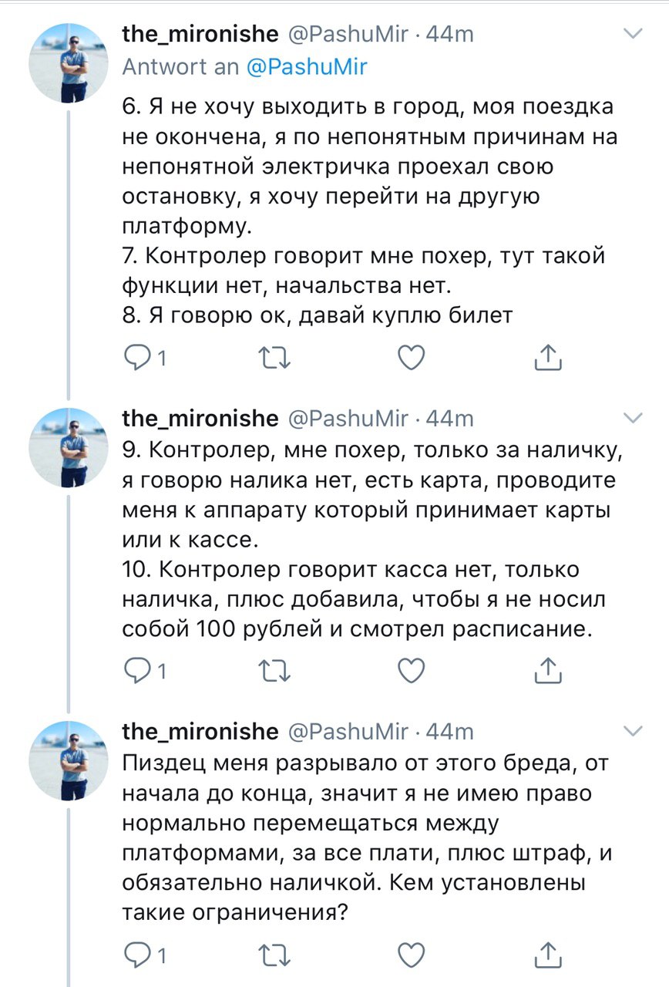This screenshot has height=987, width=669.
Task: Reply to the first tweet about point 6
Action: 138,355
